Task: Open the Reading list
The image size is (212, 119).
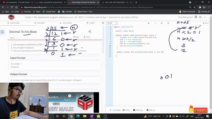Action: (x=204, y=12)
